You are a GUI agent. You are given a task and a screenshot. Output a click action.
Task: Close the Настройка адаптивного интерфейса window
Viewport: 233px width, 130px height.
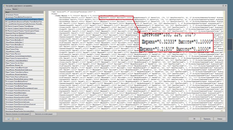coord(226,6)
